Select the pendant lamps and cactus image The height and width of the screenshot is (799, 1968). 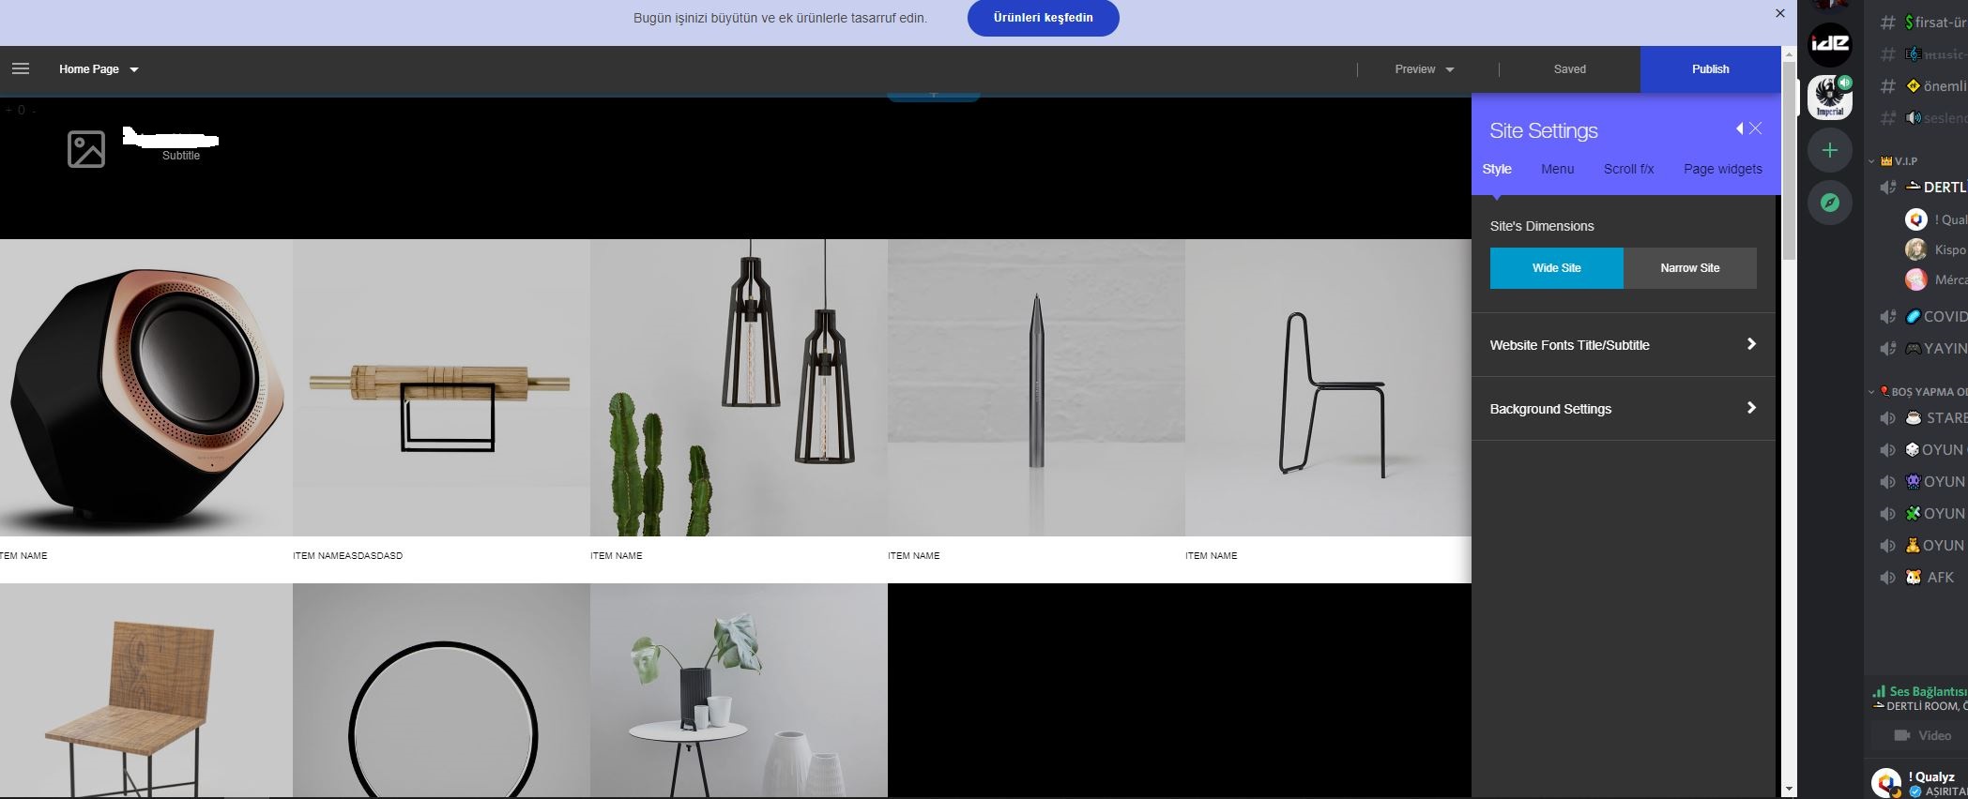click(x=739, y=387)
